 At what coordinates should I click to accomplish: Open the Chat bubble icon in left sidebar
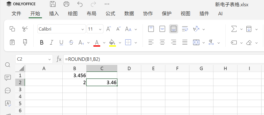pyautogui.click(x=8, y=90)
